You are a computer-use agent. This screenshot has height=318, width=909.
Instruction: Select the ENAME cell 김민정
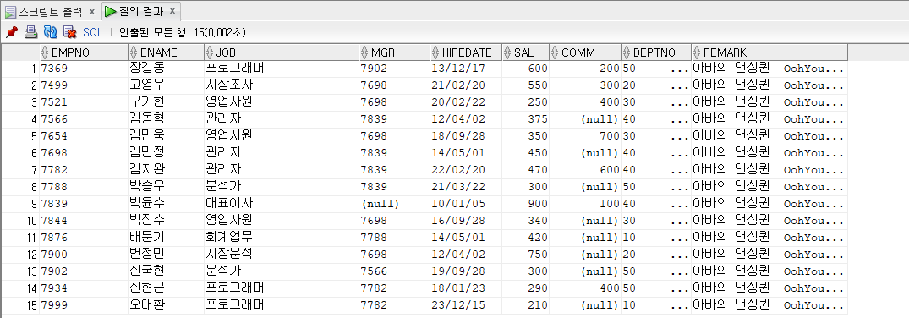pos(166,153)
